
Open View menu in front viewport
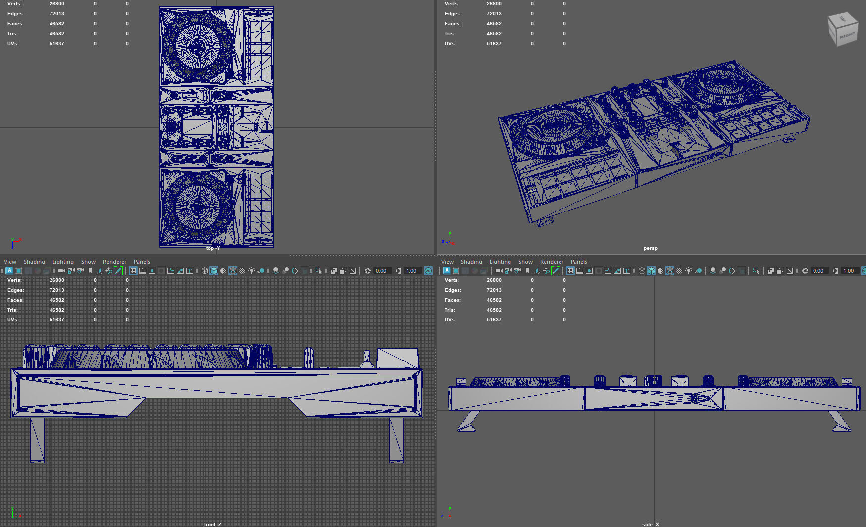coord(10,262)
